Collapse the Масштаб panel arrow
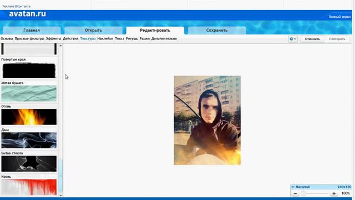The width and height of the screenshot is (355, 200). tap(293, 187)
